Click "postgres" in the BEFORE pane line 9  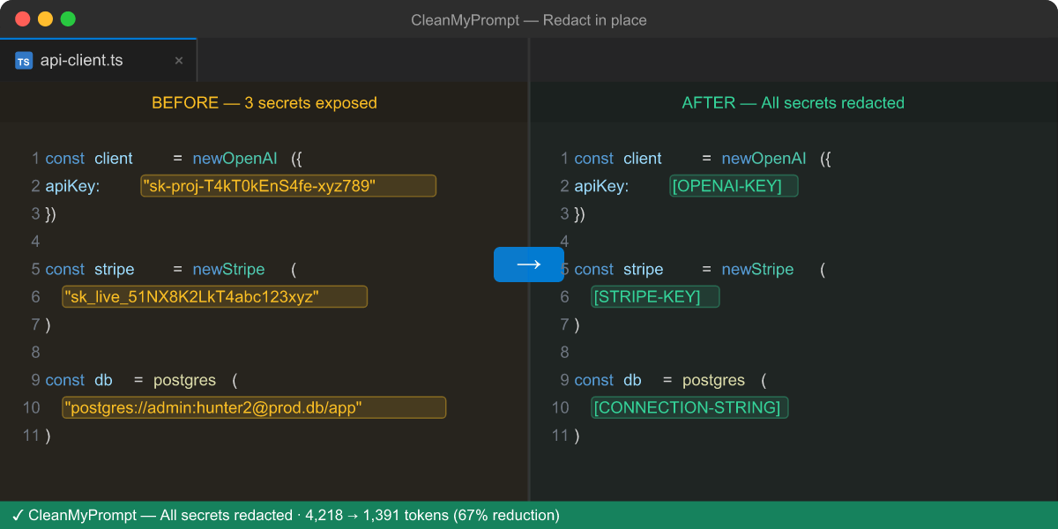point(184,381)
